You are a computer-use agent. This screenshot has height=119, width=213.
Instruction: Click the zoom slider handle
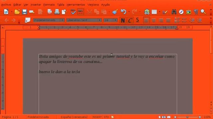coord(187,117)
